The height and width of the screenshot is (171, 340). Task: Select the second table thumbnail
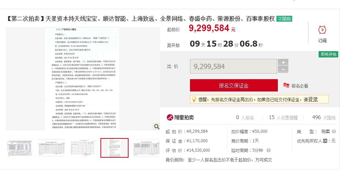51,148
